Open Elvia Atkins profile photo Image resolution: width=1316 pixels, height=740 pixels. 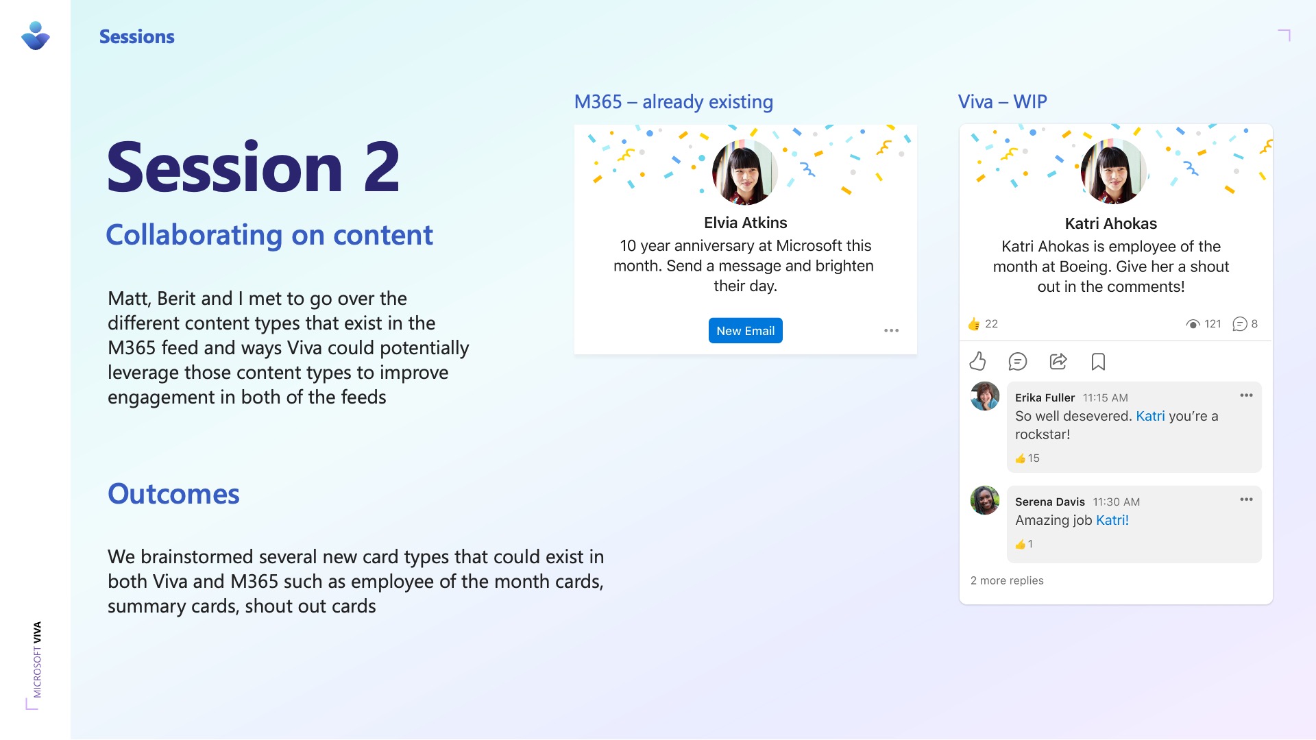point(745,172)
